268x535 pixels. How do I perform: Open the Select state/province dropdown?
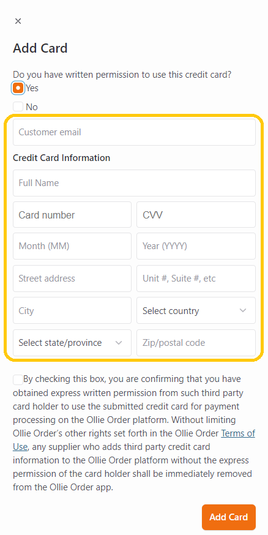click(x=72, y=343)
